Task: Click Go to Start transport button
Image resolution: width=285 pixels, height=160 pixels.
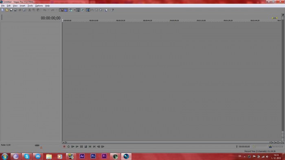Action: (90, 147)
